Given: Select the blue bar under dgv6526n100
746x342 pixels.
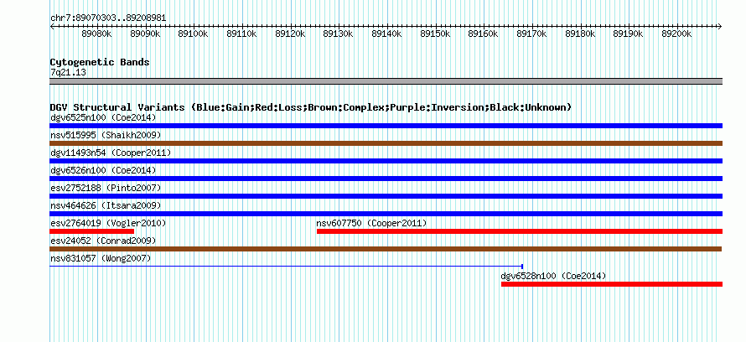Looking at the screenshot, I should point(386,179).
